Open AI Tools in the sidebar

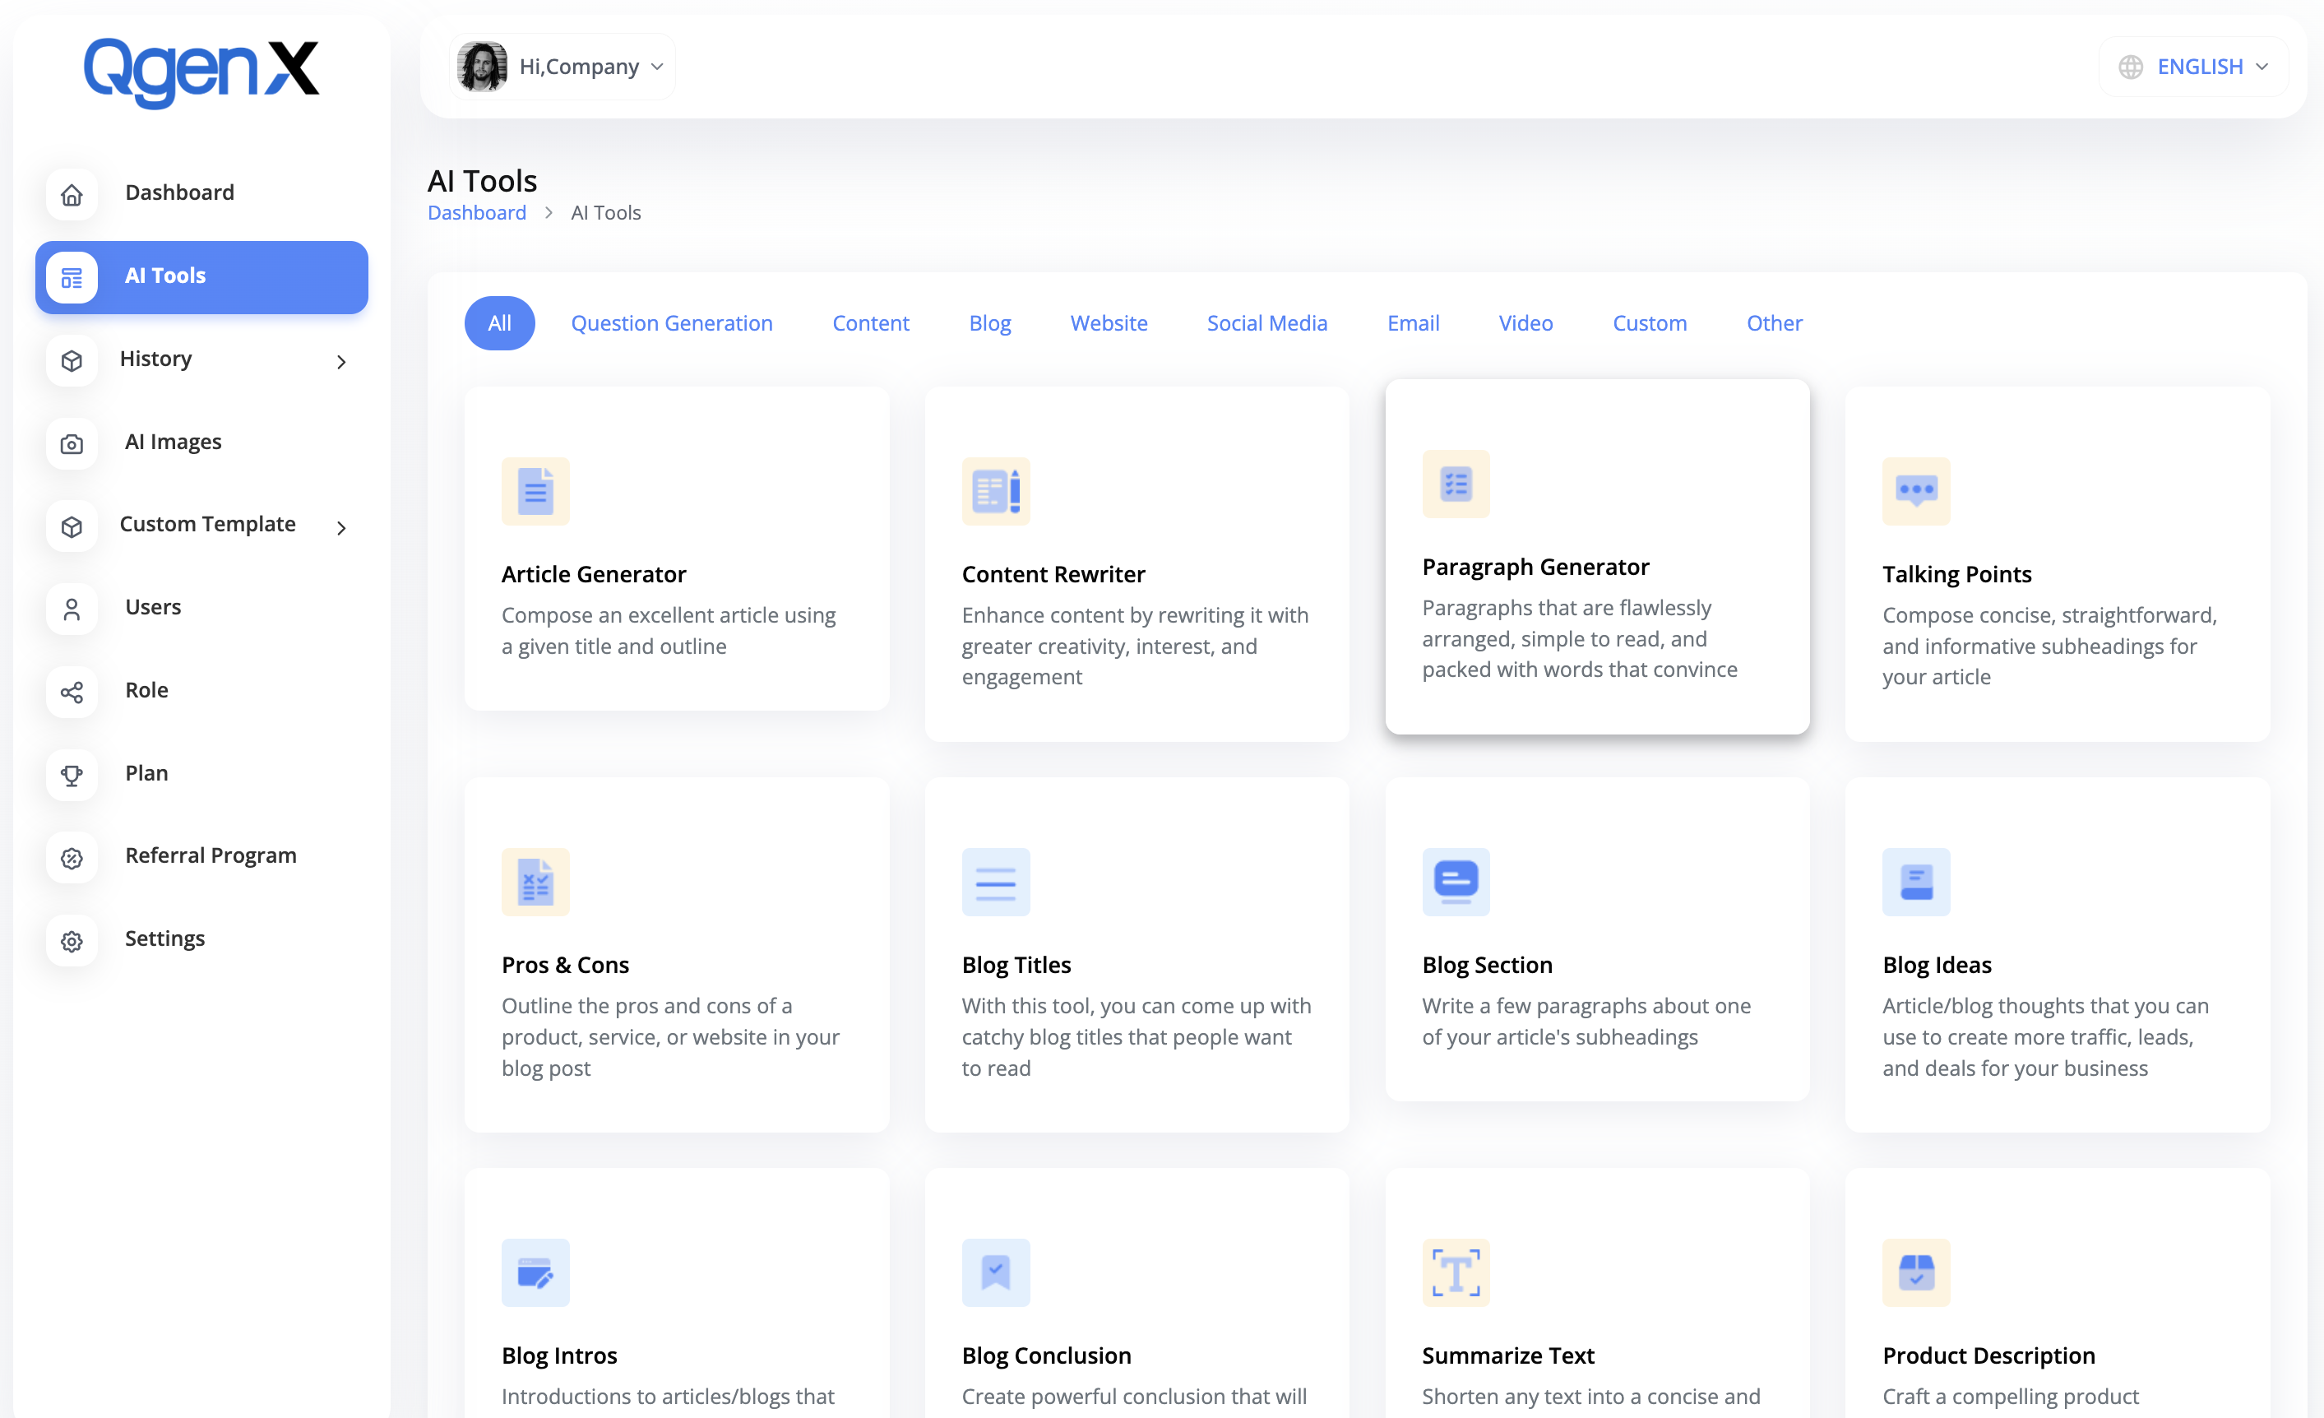pos(201,276)
